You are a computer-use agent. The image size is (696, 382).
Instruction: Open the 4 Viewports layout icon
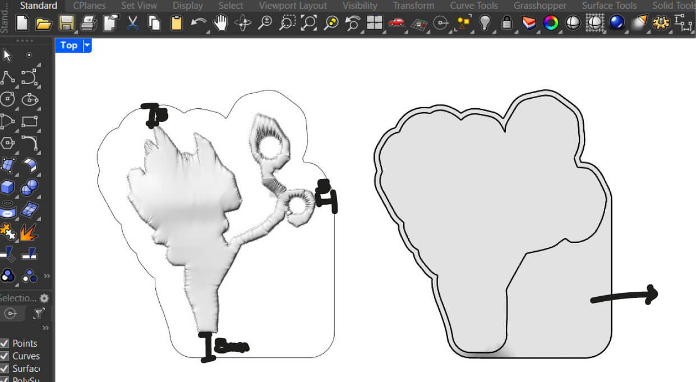coord(374,23)
